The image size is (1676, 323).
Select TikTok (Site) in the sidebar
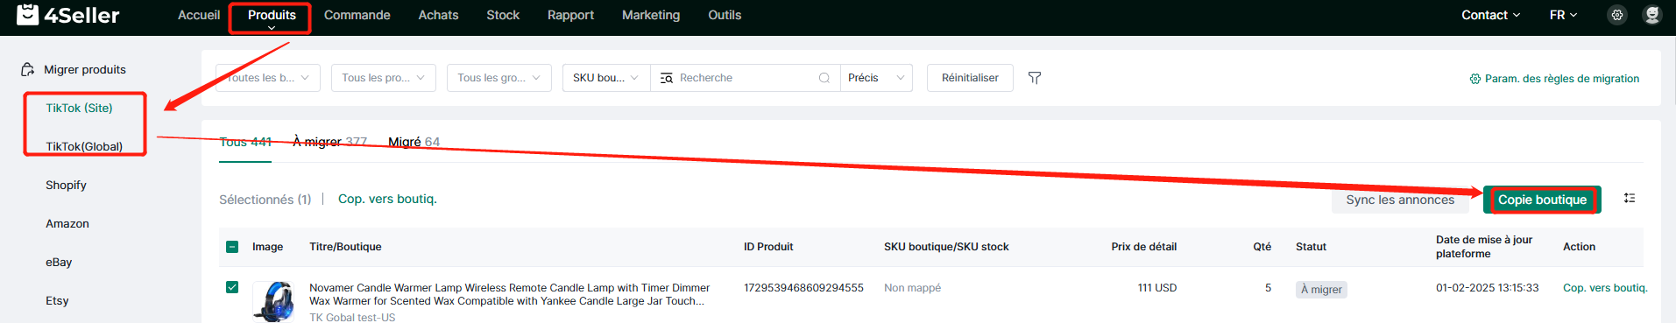click(79, 108)
